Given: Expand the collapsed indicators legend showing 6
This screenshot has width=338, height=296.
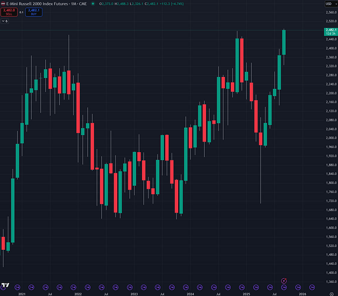Looking at the screenshot, I should pyautogui.click(x=5, y=21).
